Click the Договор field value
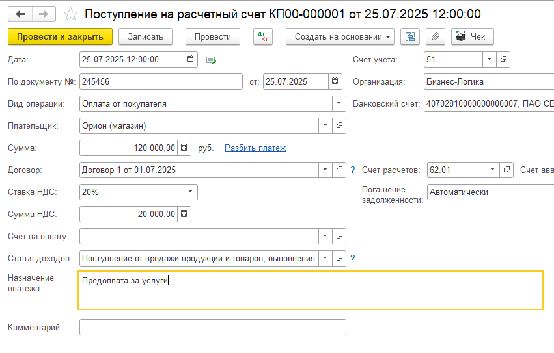The height and width of the screenshot is (353, 554). point(199,170)
